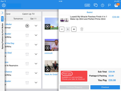Open the Chance show title

click(x=8, y=72)
